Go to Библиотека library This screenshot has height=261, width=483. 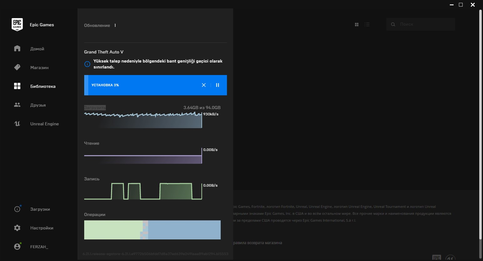pos(43,86)
